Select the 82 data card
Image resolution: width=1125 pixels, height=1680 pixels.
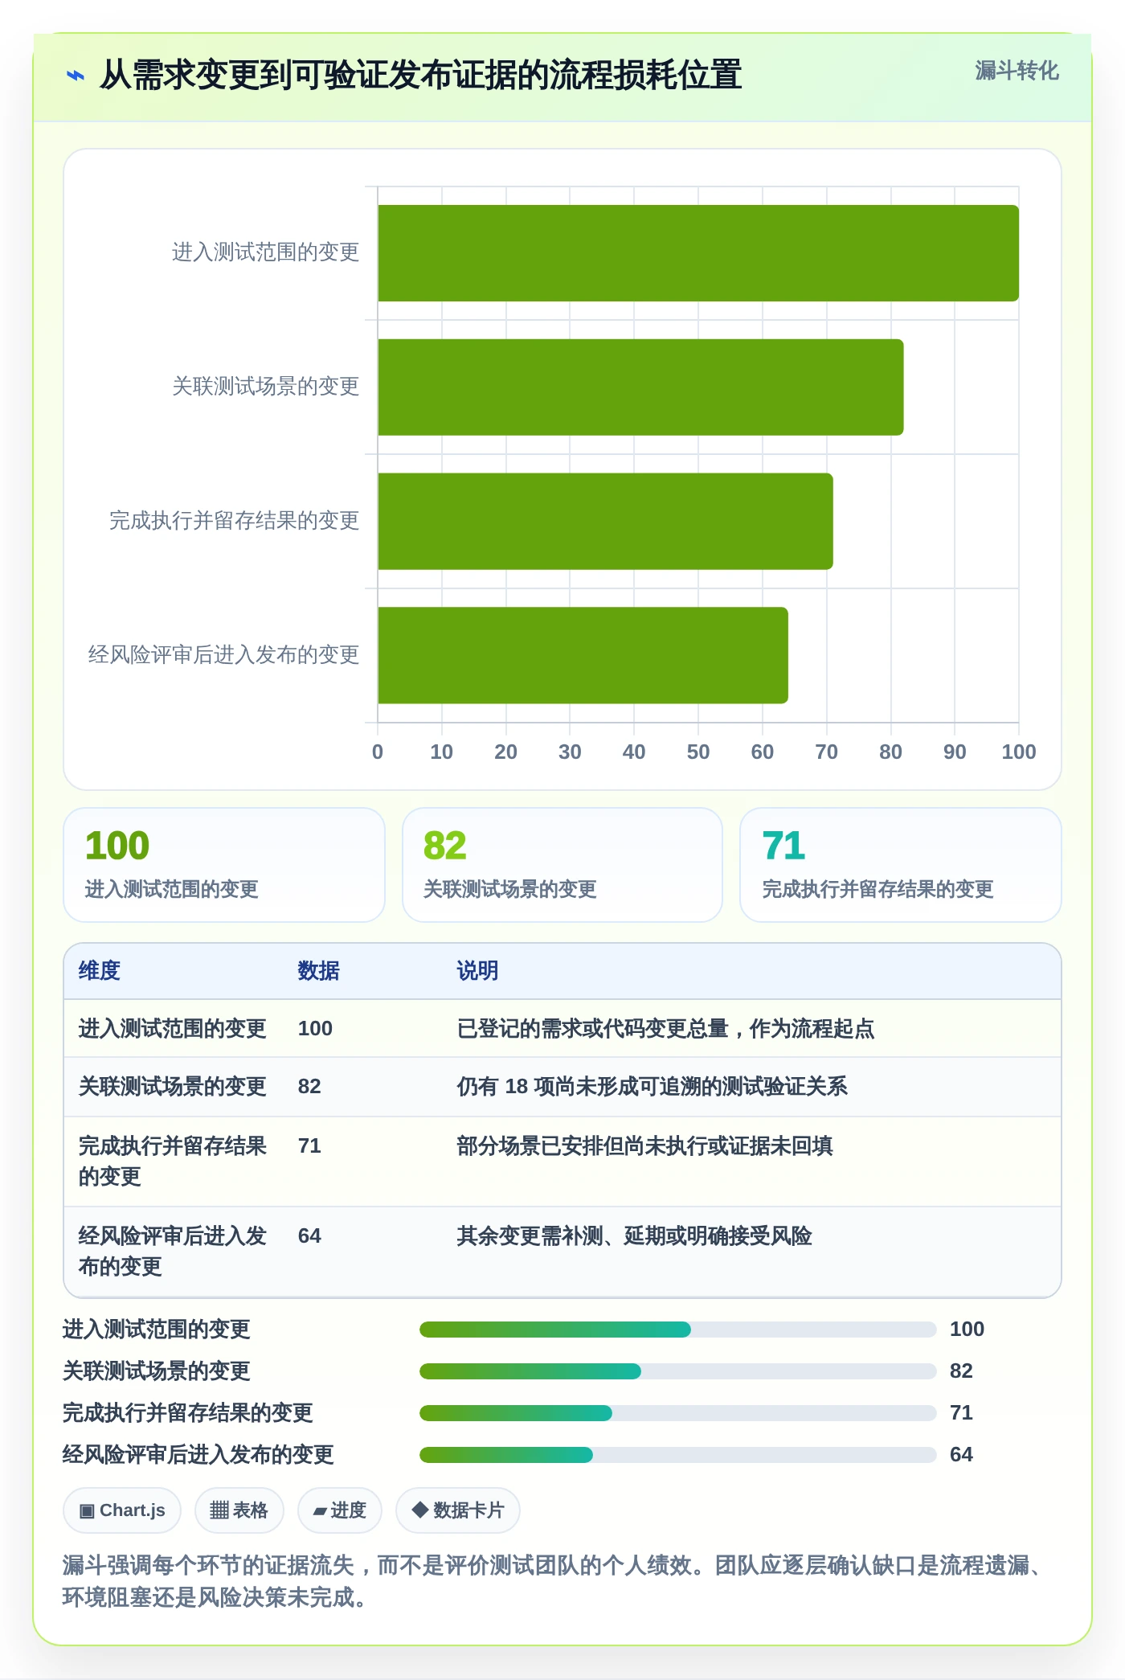[x=562, y=865]
